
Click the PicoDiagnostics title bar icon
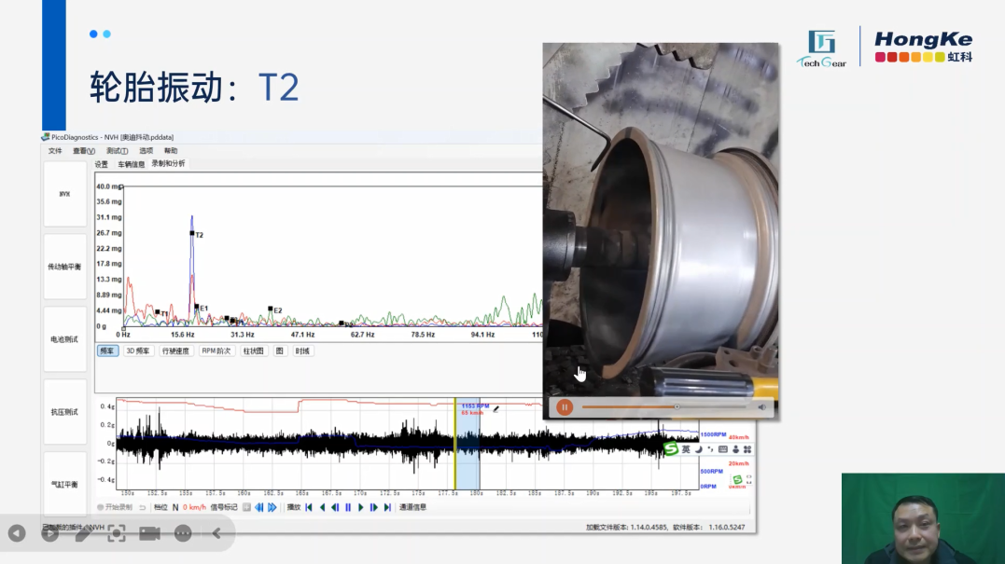point(46,137)
